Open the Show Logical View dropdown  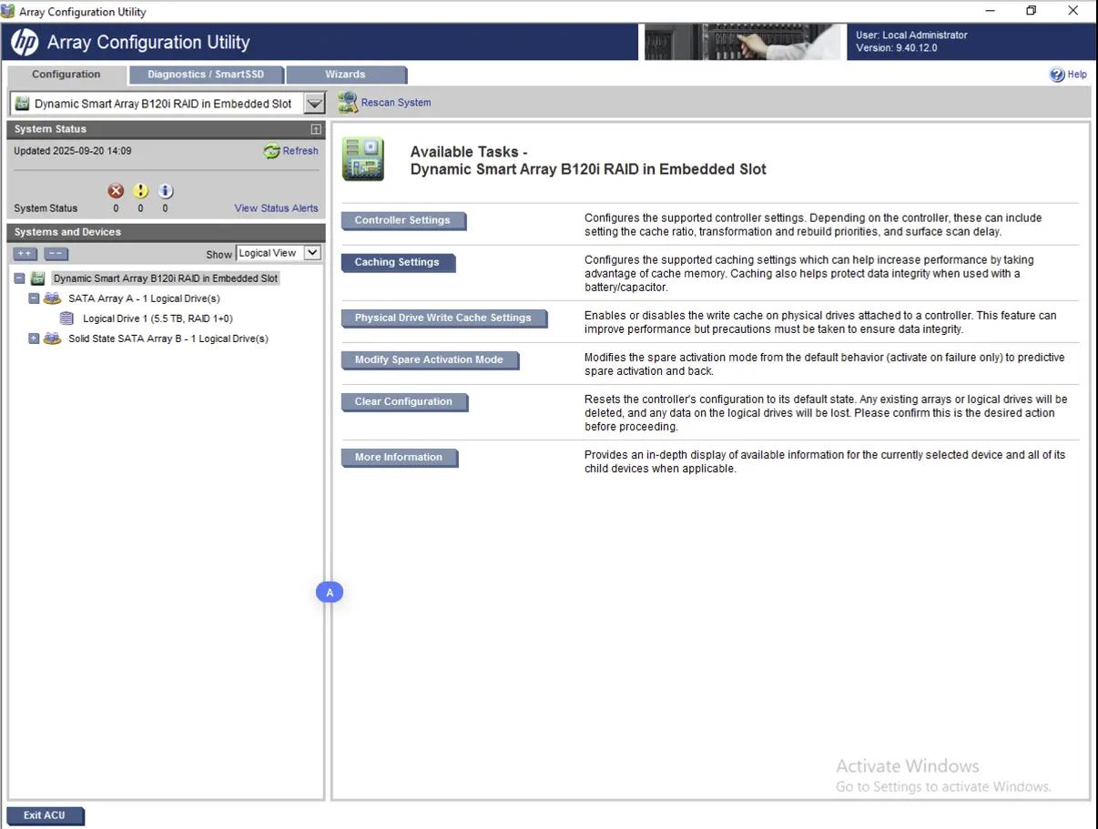click(312, 253)
